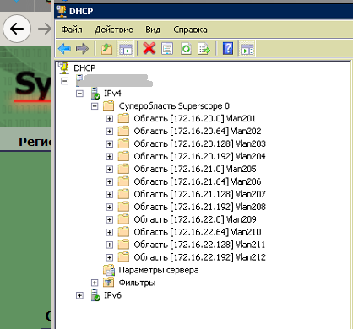Open the Справка menu
This screenshot has height=329, width=353.
tap(190, 30)
